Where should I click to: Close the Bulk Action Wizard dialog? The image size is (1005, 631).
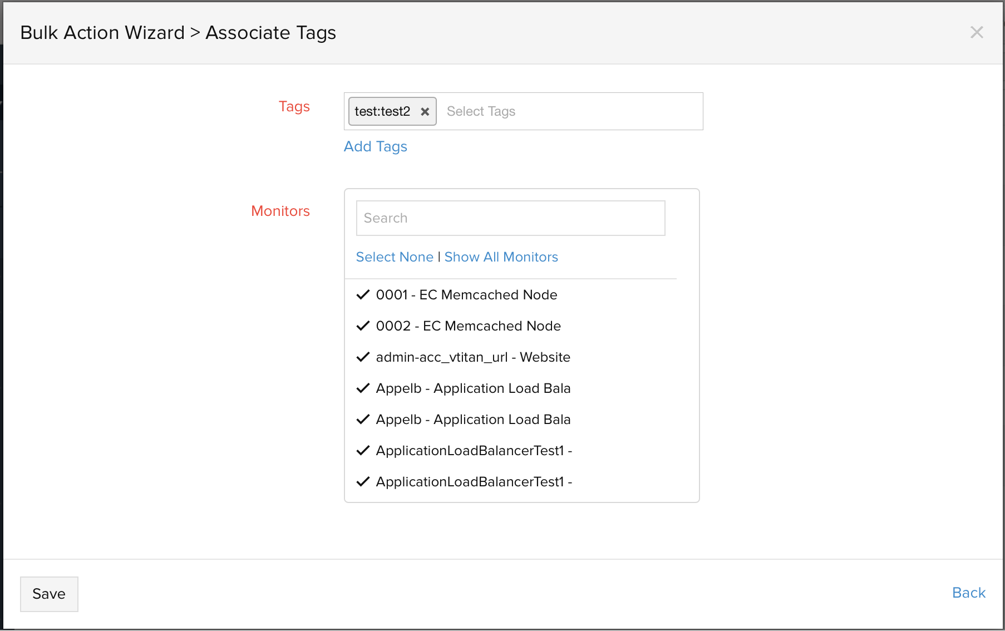click(x=976, y=32)
